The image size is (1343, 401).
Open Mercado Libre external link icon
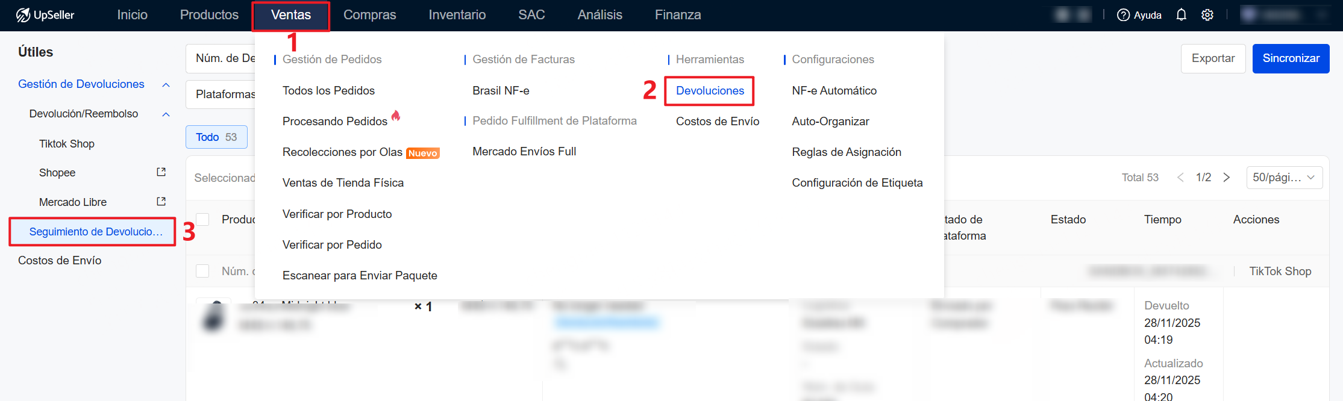coord(161,202)
